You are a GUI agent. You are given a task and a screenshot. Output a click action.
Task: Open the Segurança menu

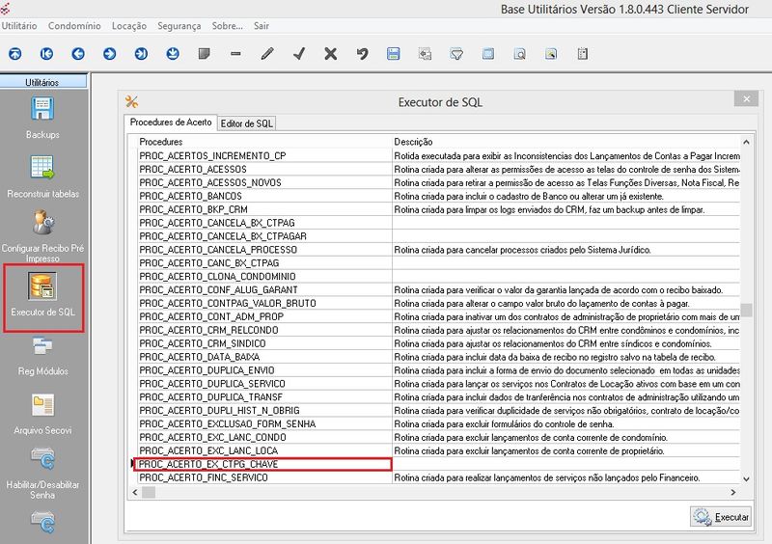click(x=179, y=26)
